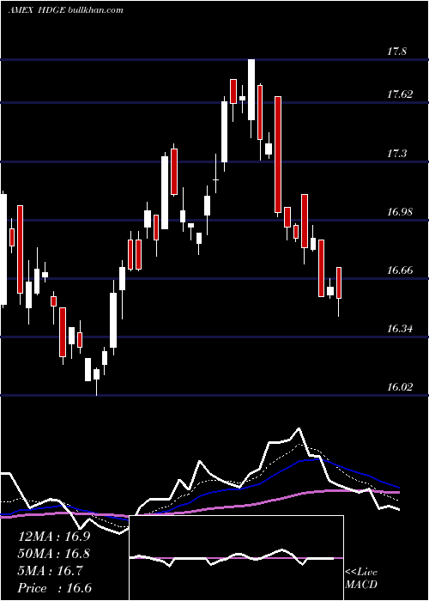Click the 16.66 price axis label
Viewport: 429px width, 601px height.
(x=400, y=270)
